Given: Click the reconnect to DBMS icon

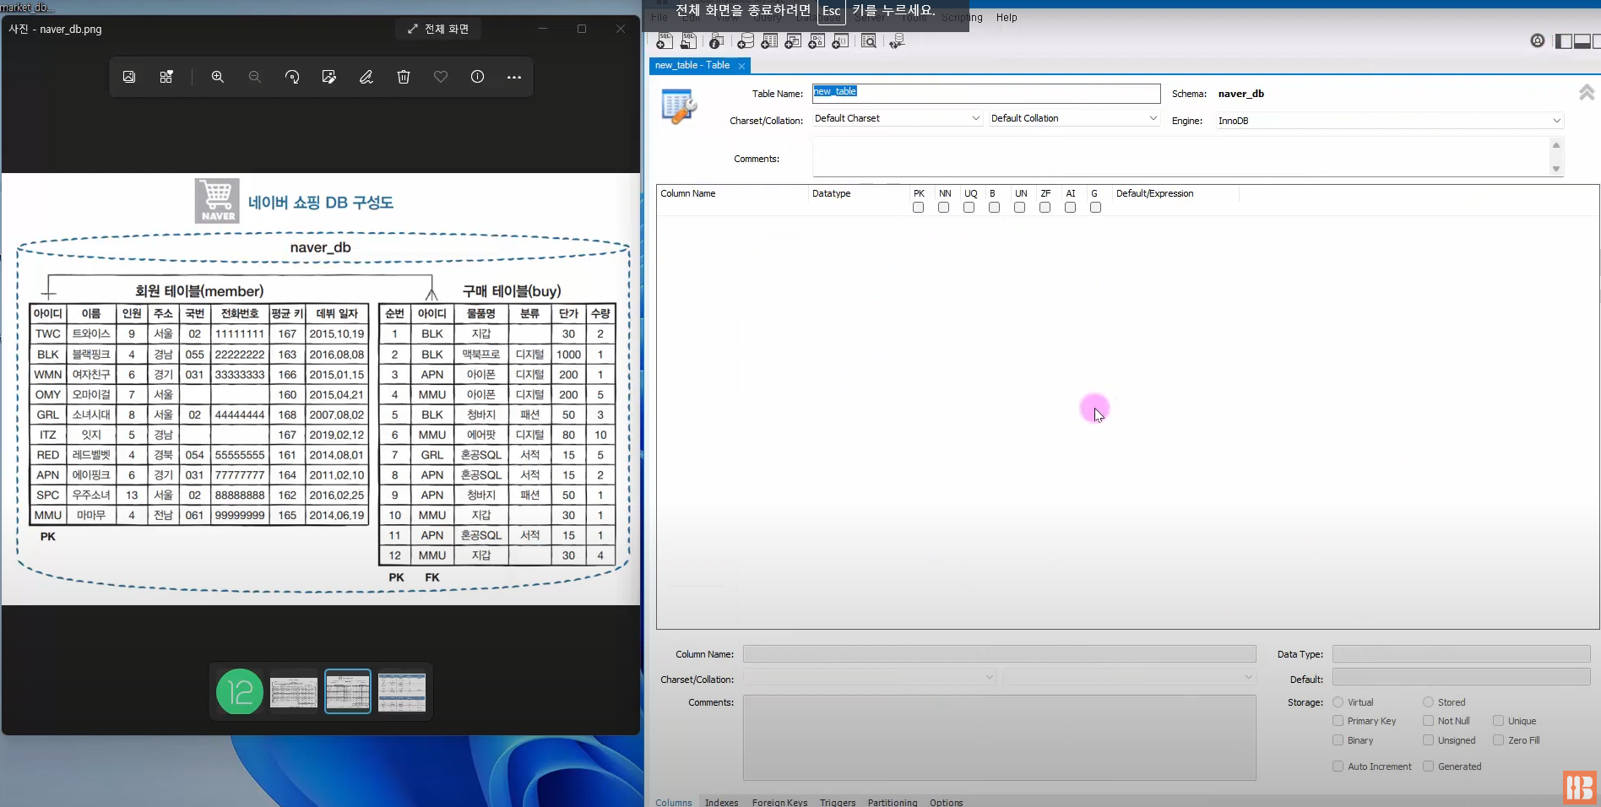Looking at the screenshot, I should pyautogui.click(x=897, y=41).
